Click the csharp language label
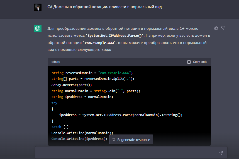The image size is (239, 159). pyautogui.click(x=56, y=62)
